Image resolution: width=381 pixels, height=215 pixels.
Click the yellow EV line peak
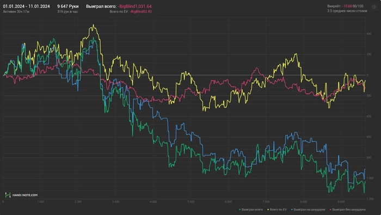pos(93,25)
